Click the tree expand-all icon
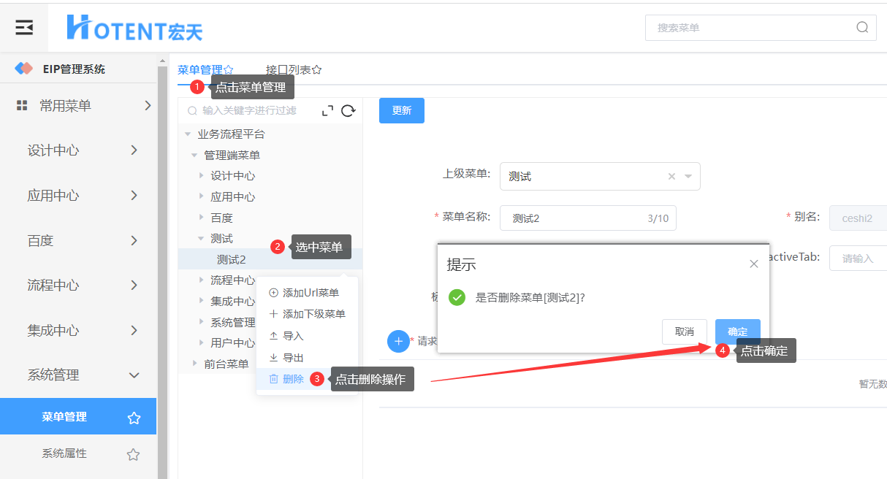The height and width of the screenshot is (479, 887). pos(327,110)
